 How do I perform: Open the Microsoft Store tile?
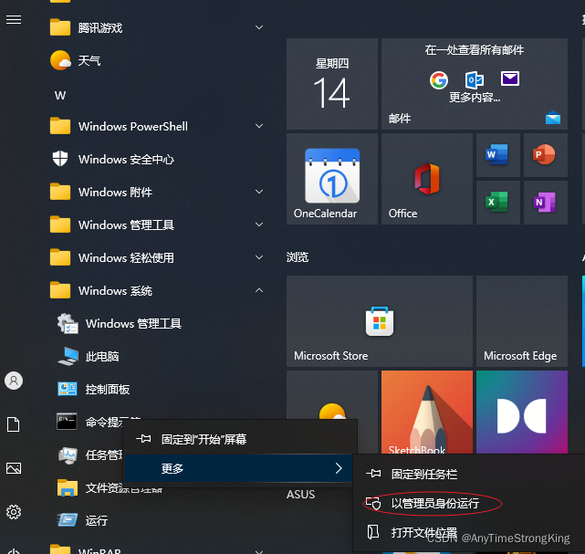[380, 321]
